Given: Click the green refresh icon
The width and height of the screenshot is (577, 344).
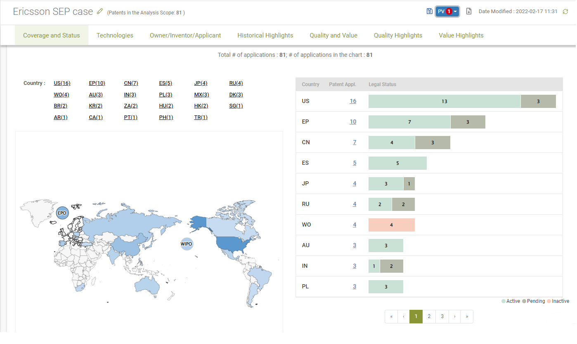Looking at the screenshot, I should point(565,12).
